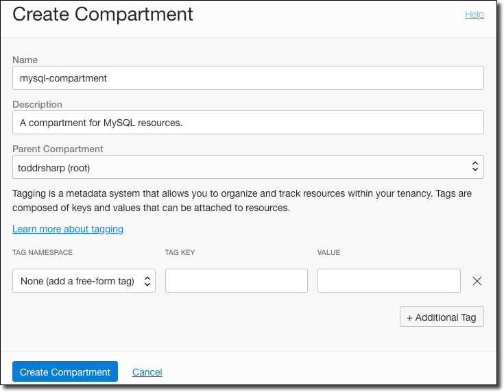Remove the tag row with X icon
Screen dimensions: 504x392
pos(478,281)
